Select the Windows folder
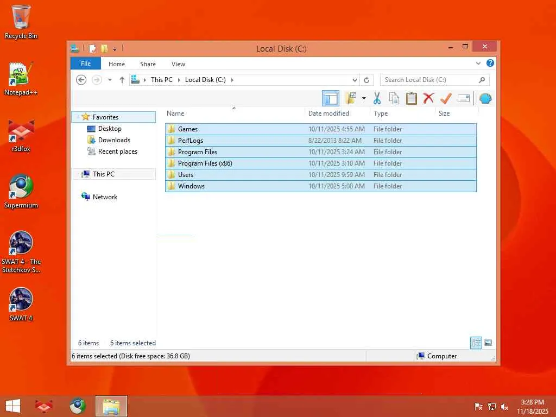The image size is (556, 417). [320, 186]
